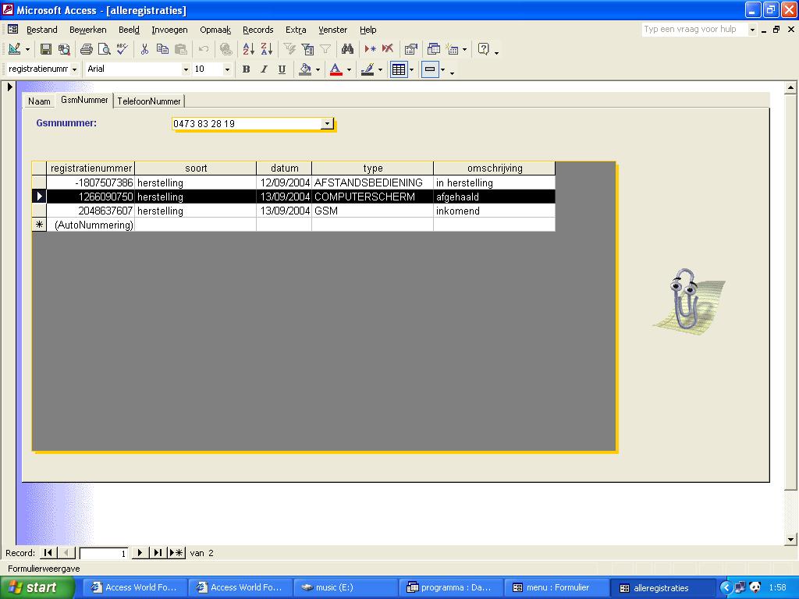Viewport: 799px width, 599px height.
Task: Sort records descending Z to A
Action: 266,49
